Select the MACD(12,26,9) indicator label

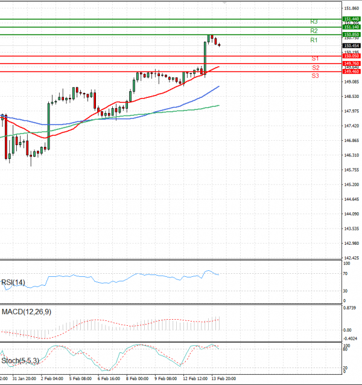tap(27, 312)
